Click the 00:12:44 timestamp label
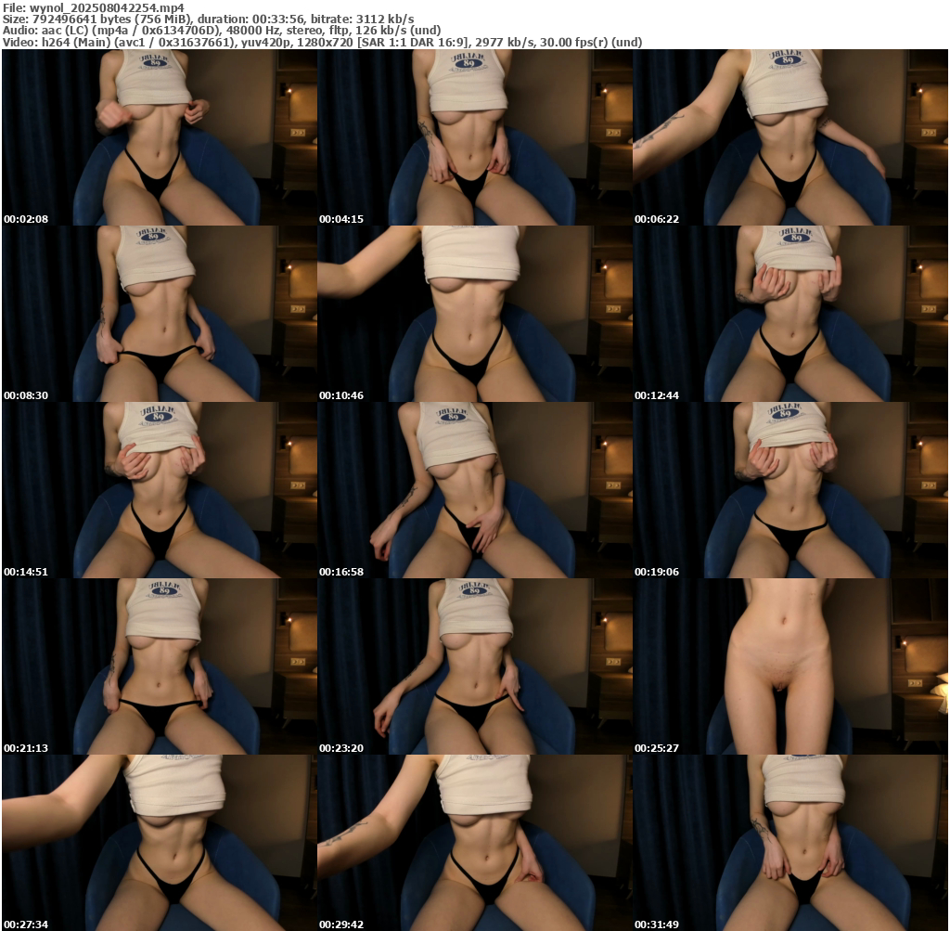Viewport: 950px width, 931px height. tap(657, 395)
